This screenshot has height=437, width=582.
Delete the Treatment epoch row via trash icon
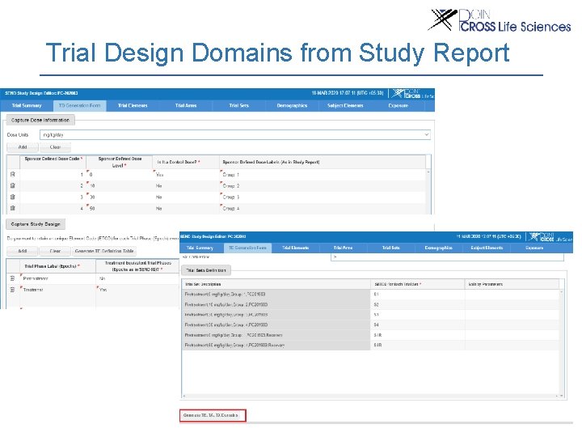(13, 289)
